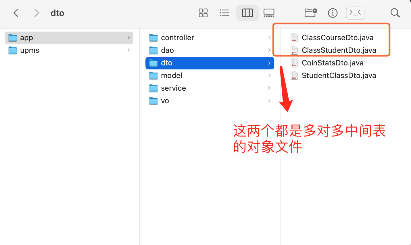Image resolution: width=411 pixels, height=245 pixels.
Task: Select file name ClassCourseDto.java
Action: (x=338, y=38)
